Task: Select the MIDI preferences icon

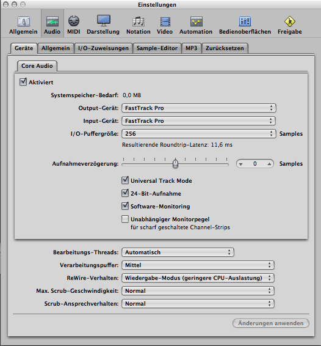Action: (x=73, y=24)
